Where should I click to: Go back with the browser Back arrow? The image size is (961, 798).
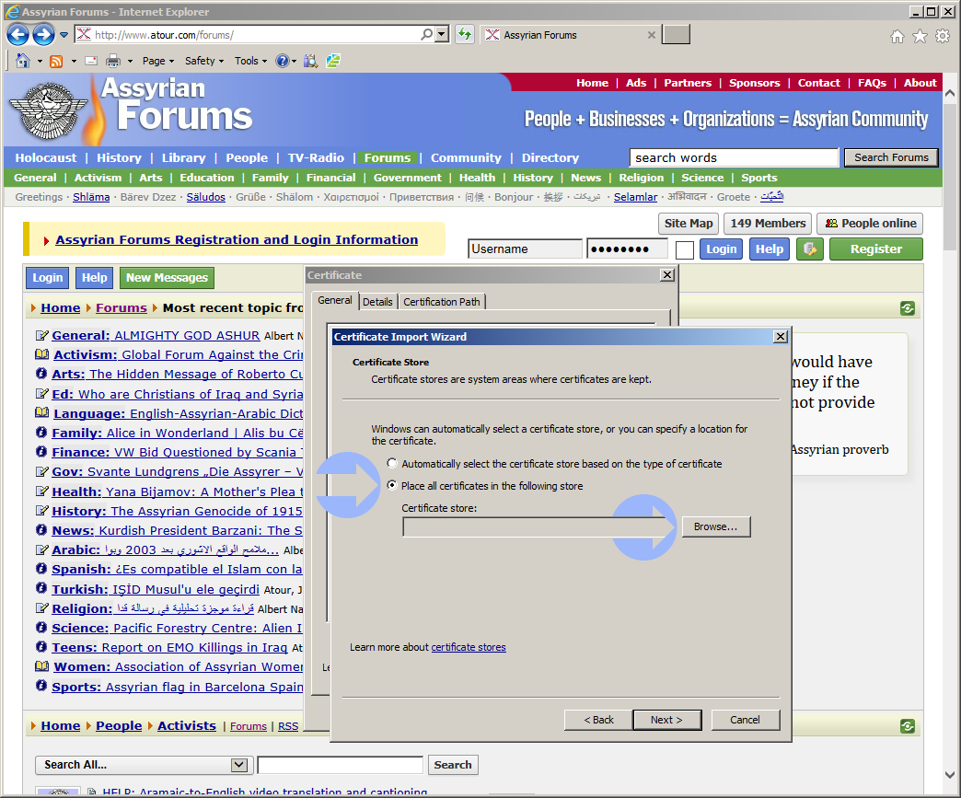click(x=17, y=35)
